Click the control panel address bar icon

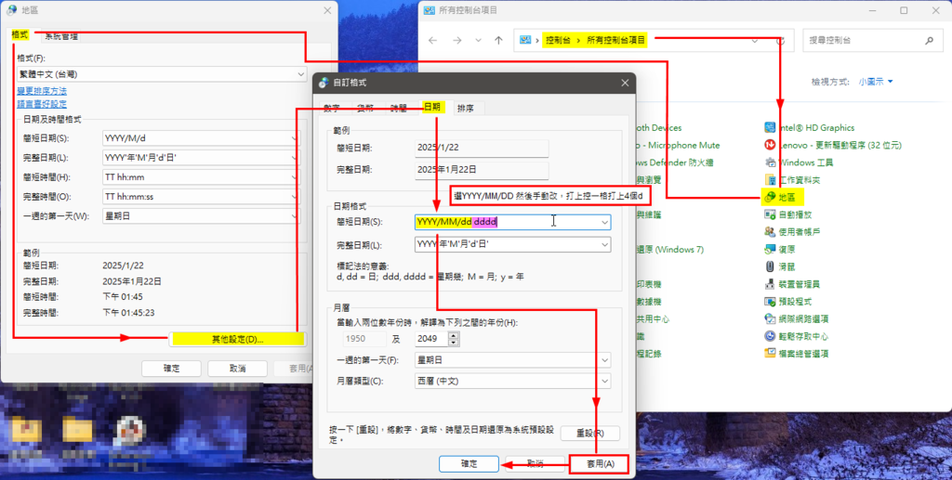coord(525,40)
